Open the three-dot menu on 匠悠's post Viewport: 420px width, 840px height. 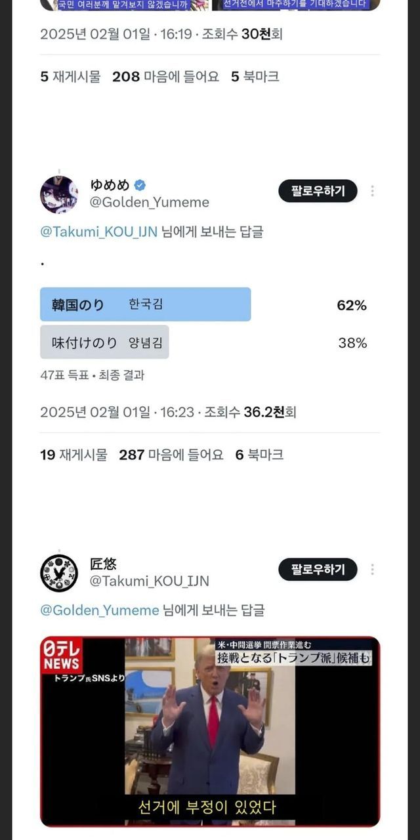[372, 570]
